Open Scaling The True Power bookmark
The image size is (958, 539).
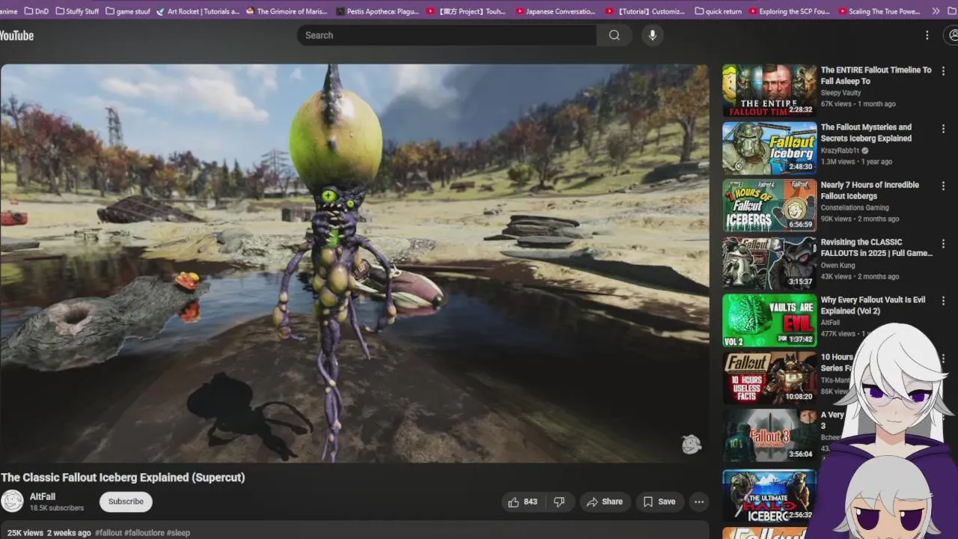pyautogui.click(x=879, y=11)
